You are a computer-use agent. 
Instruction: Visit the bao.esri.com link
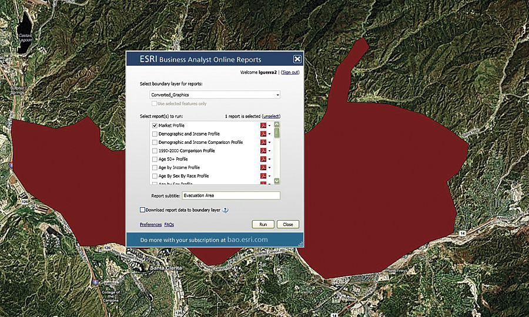pos(247,240)
